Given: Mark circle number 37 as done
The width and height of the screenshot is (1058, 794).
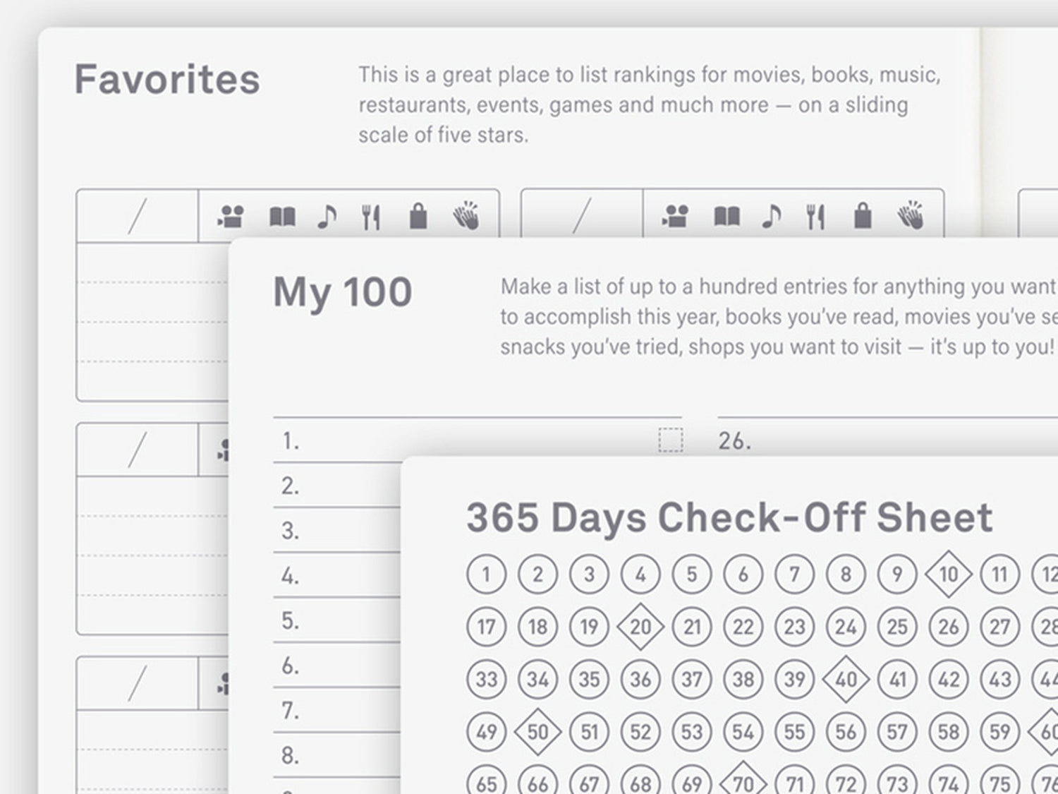Looking at the screenshot, I should point(691,679).
